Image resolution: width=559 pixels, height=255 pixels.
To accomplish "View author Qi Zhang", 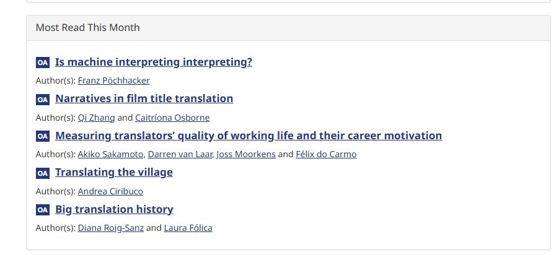I will (x=96, y=118).
